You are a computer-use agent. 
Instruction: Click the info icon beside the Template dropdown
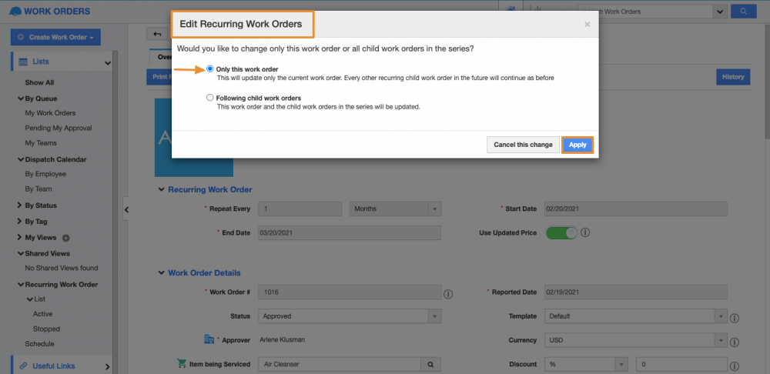pos(735,317)
